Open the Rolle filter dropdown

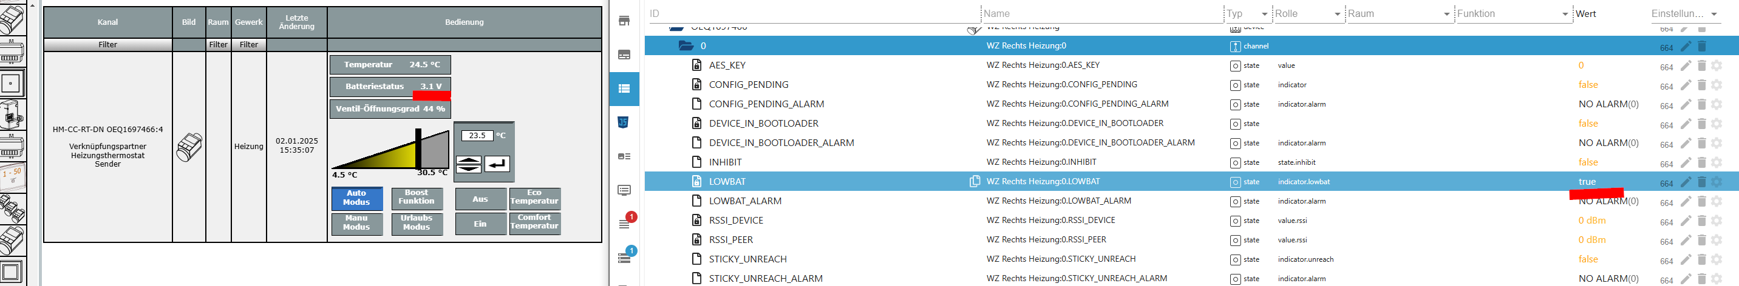1336,14
